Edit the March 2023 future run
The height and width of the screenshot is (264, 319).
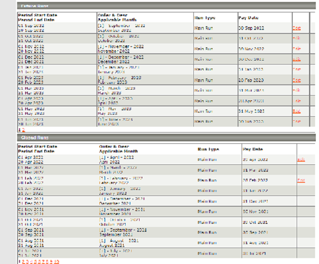297,90
